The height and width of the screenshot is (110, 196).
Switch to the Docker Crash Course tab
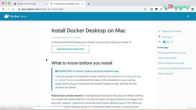pos(30,4)
